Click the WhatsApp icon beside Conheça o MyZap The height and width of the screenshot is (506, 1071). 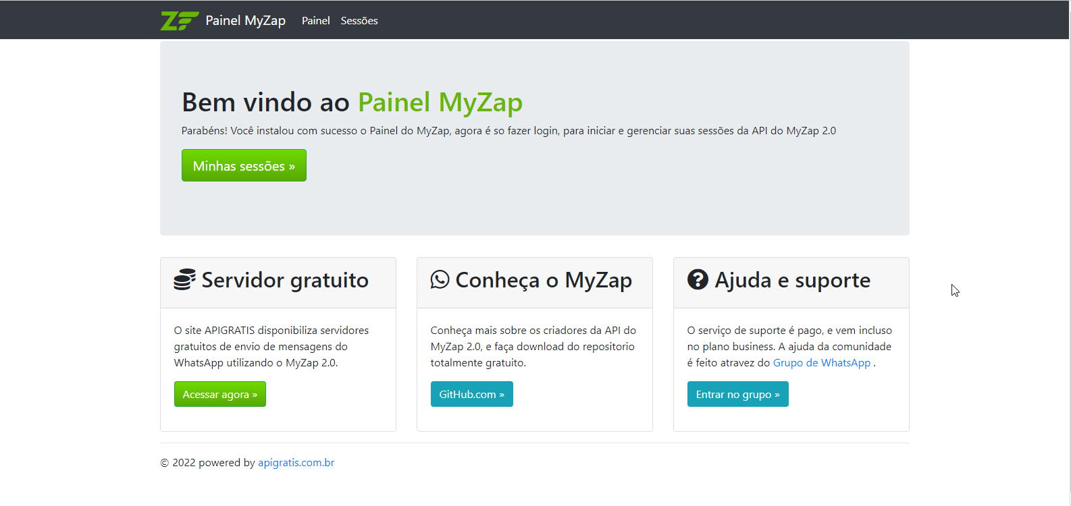tap(440, 279)
